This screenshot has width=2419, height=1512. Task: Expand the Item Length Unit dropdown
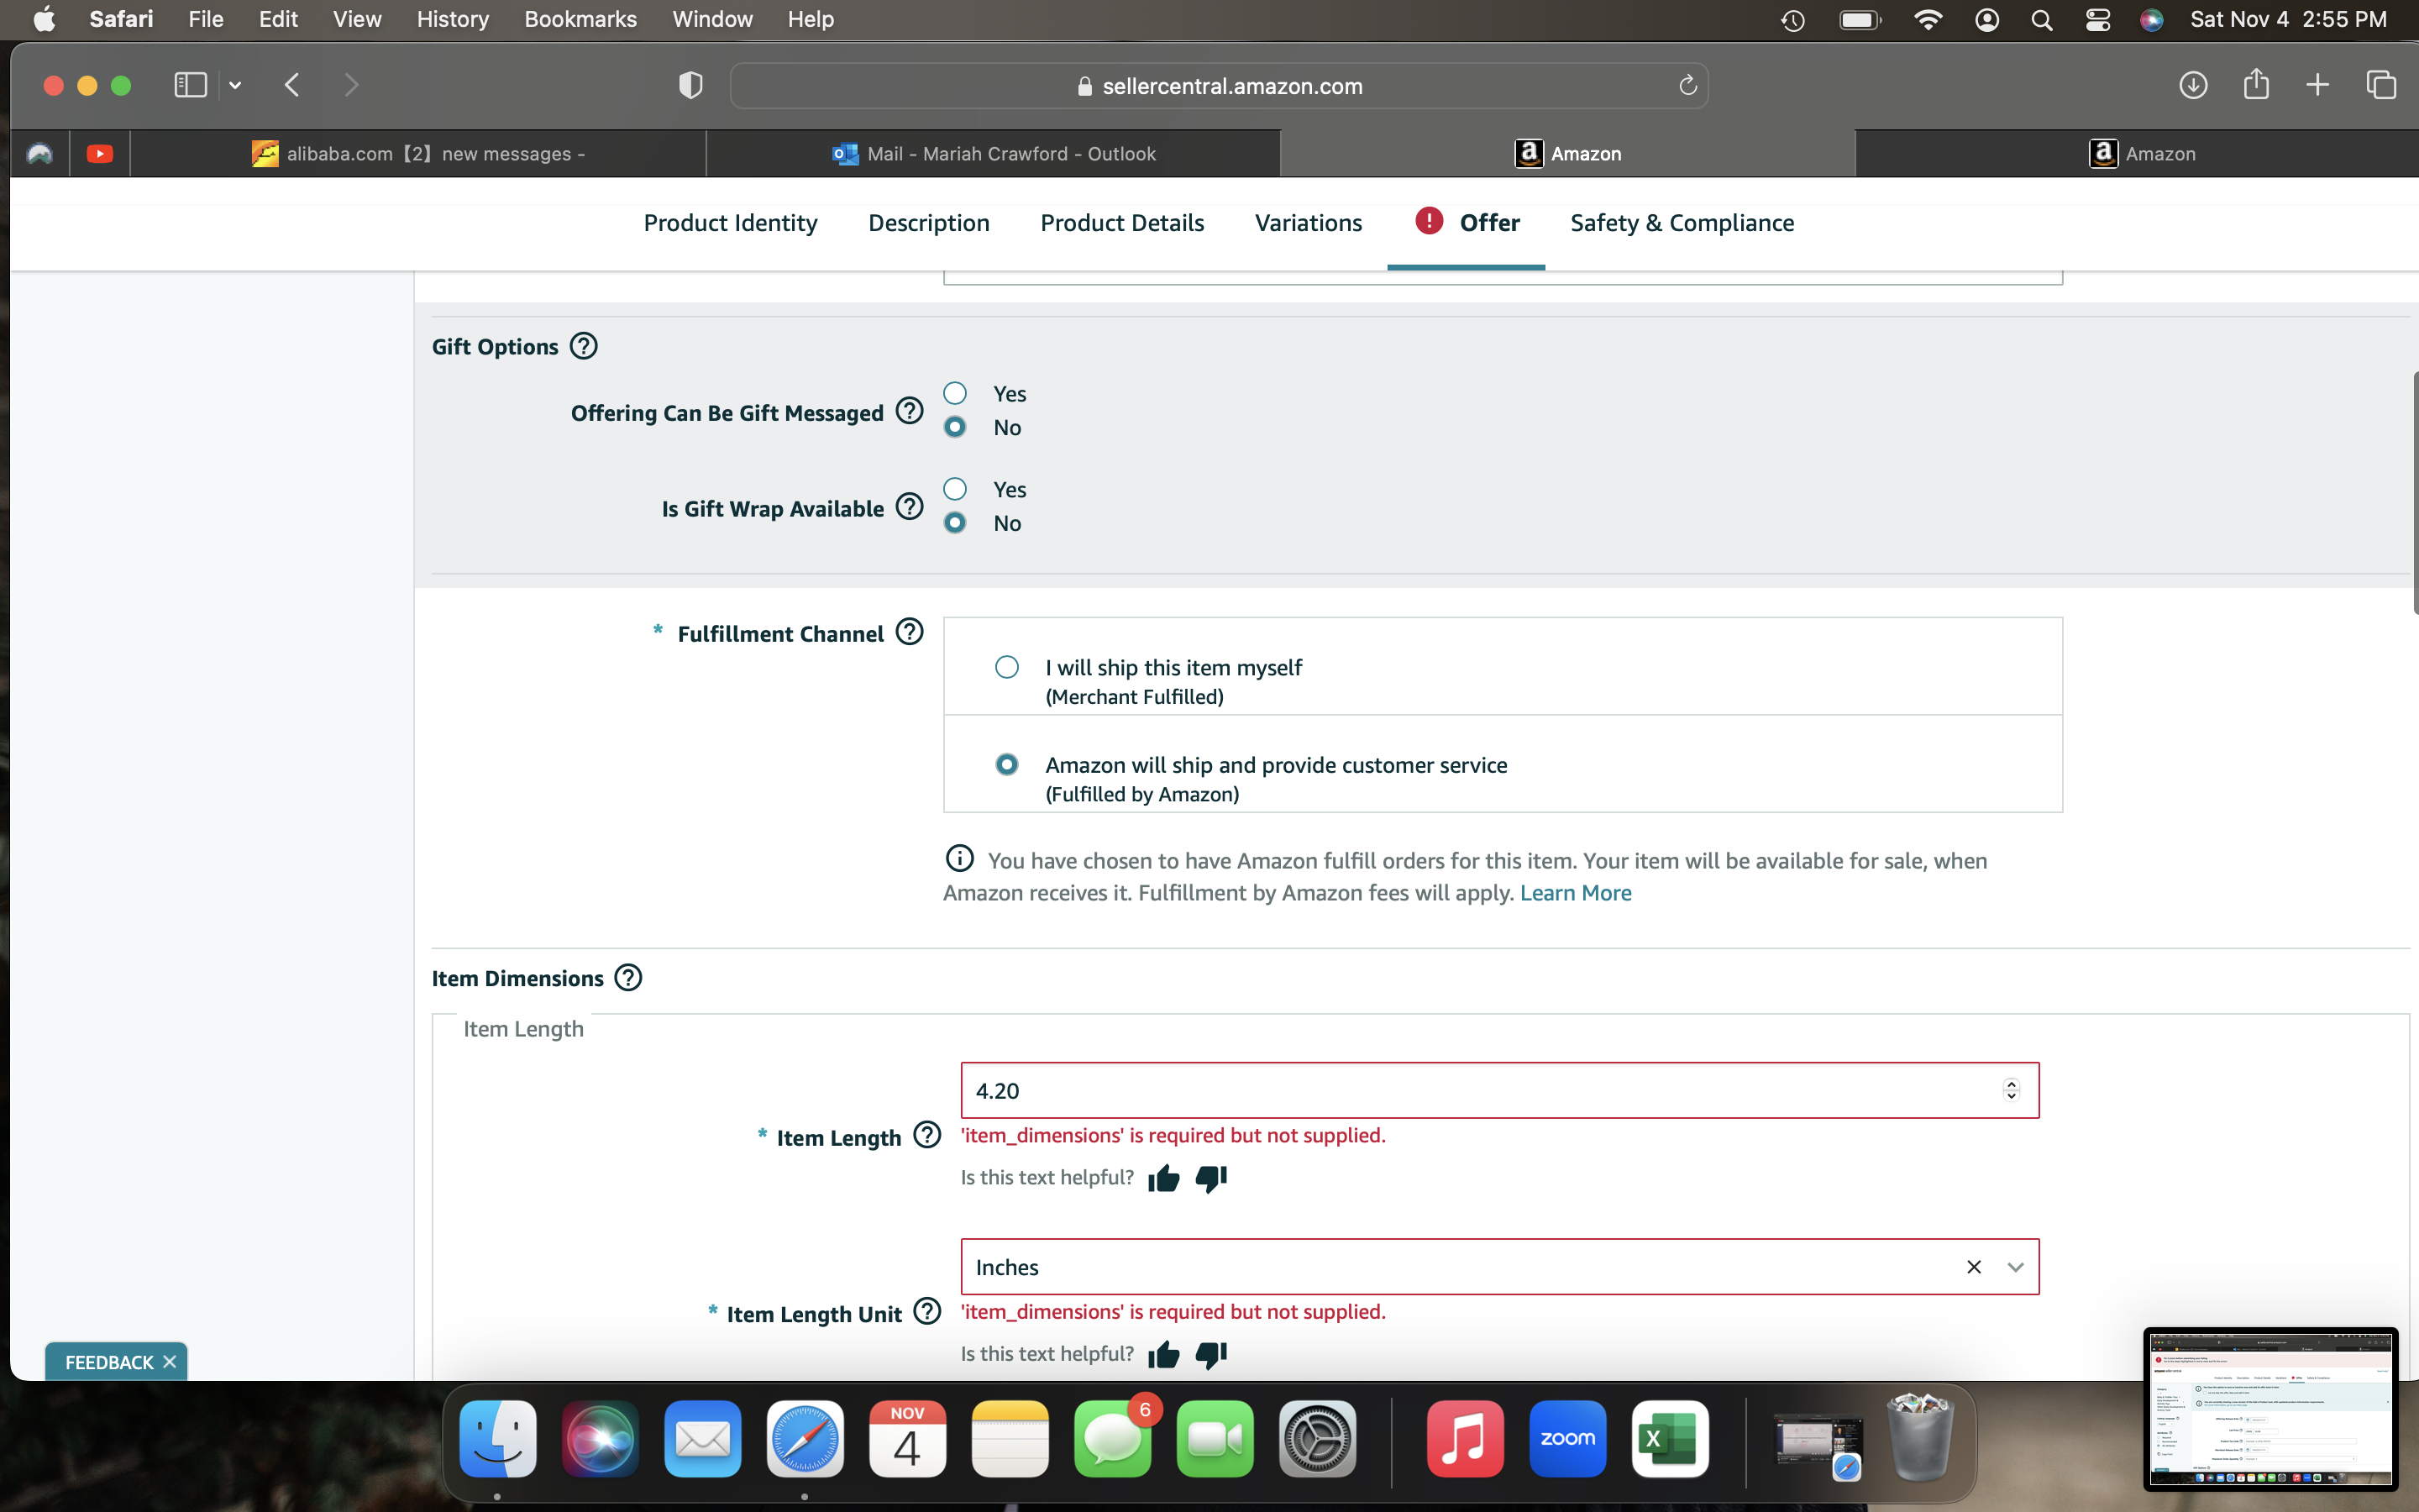coord(2015,1267)
